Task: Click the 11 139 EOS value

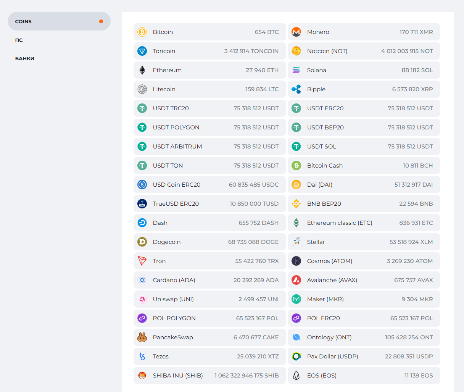Action: coord(419,376)
